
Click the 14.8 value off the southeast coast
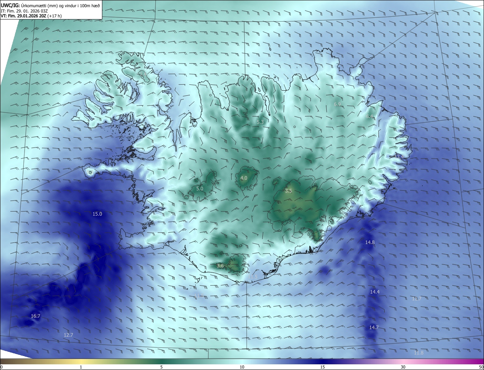point(370,242)
